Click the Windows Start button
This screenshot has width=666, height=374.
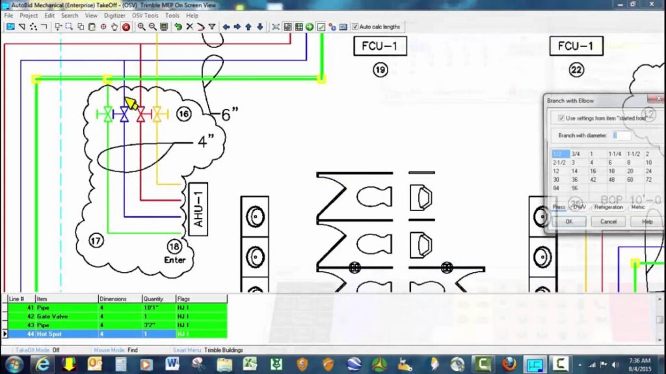click(x=14, y=364)
